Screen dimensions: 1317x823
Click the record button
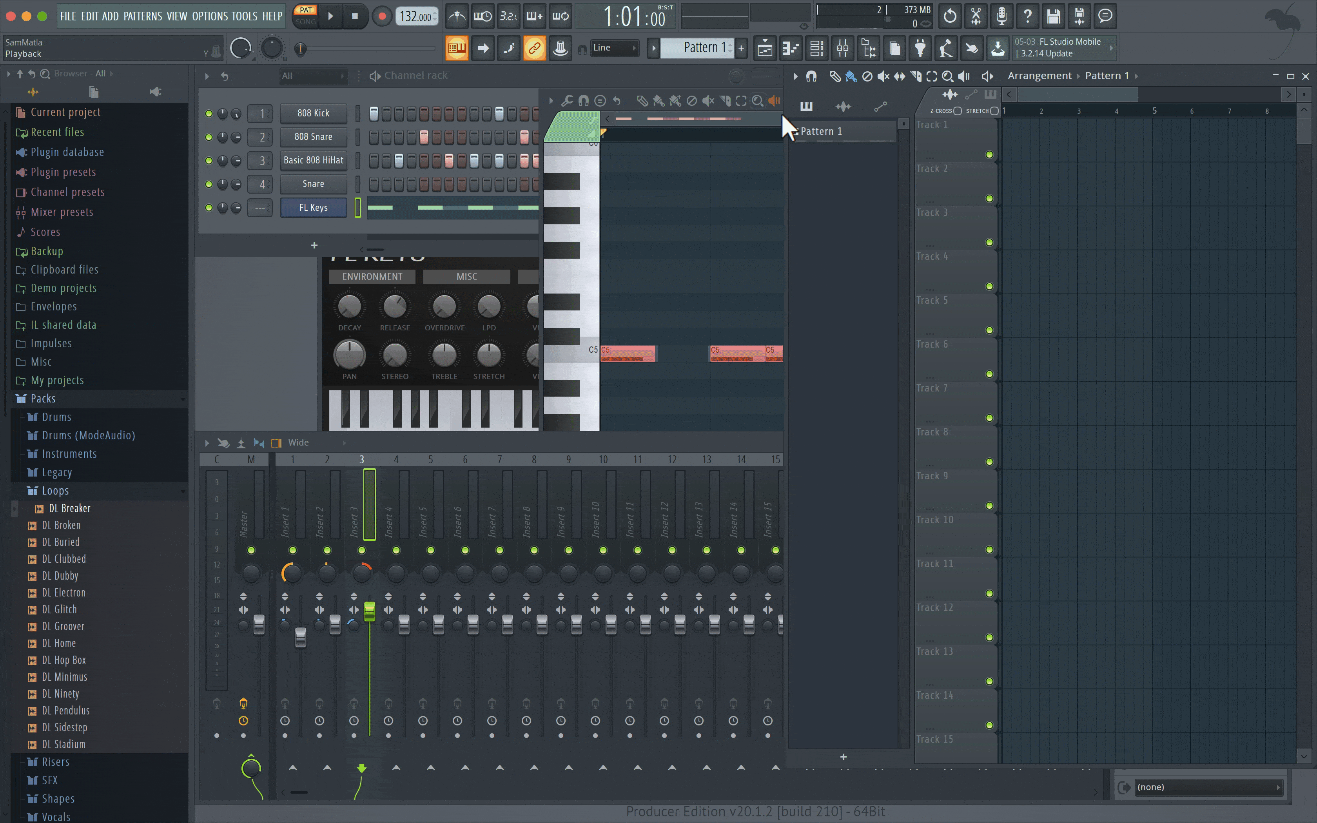point(382,16)
